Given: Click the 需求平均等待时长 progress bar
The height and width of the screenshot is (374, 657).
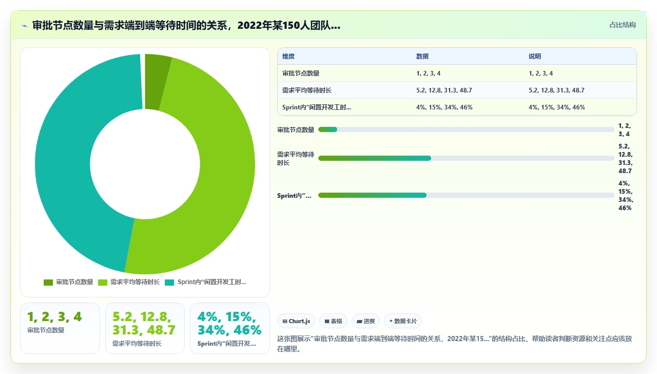Looking at the screenshot, I should tap(466, 158).
